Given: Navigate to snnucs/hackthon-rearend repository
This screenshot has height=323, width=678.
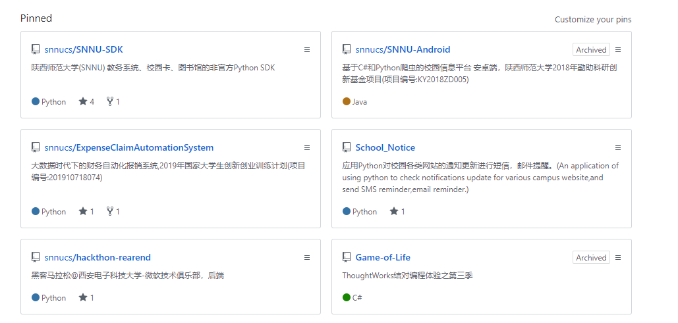Looking at the screenshot, I should coord(98,257).
